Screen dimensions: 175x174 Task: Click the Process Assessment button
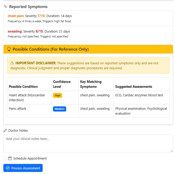tap(23, 168)
